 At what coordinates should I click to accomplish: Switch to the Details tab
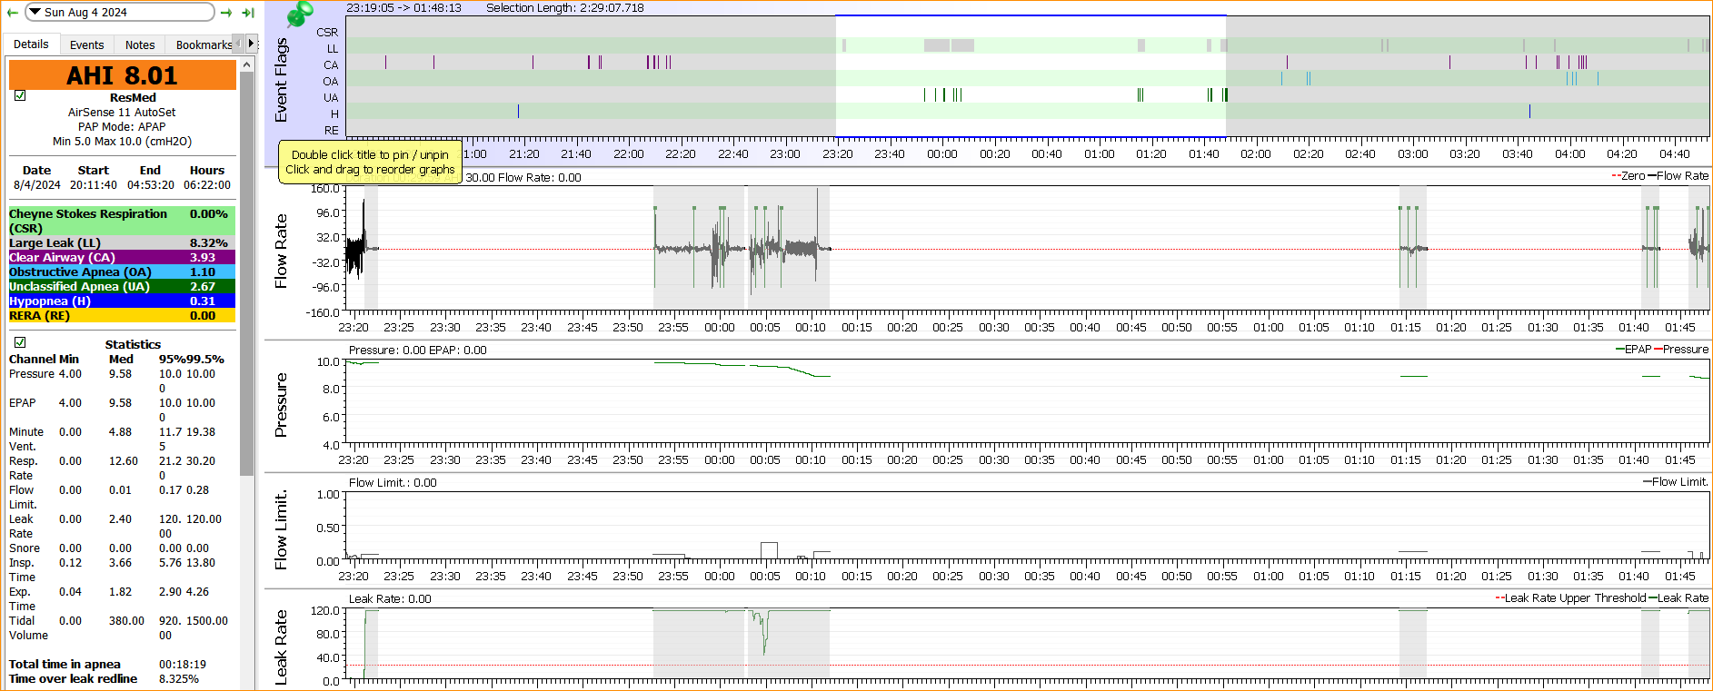click(31, 44)
